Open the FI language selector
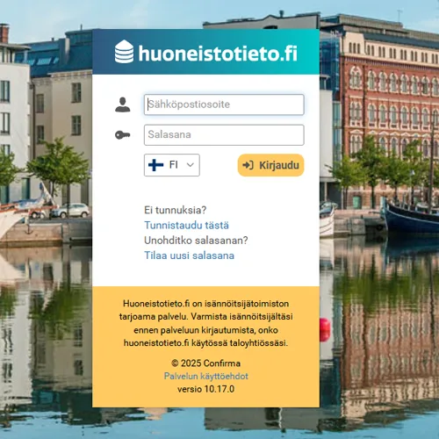This screenshot has height=439, width=439. (172, 165)
